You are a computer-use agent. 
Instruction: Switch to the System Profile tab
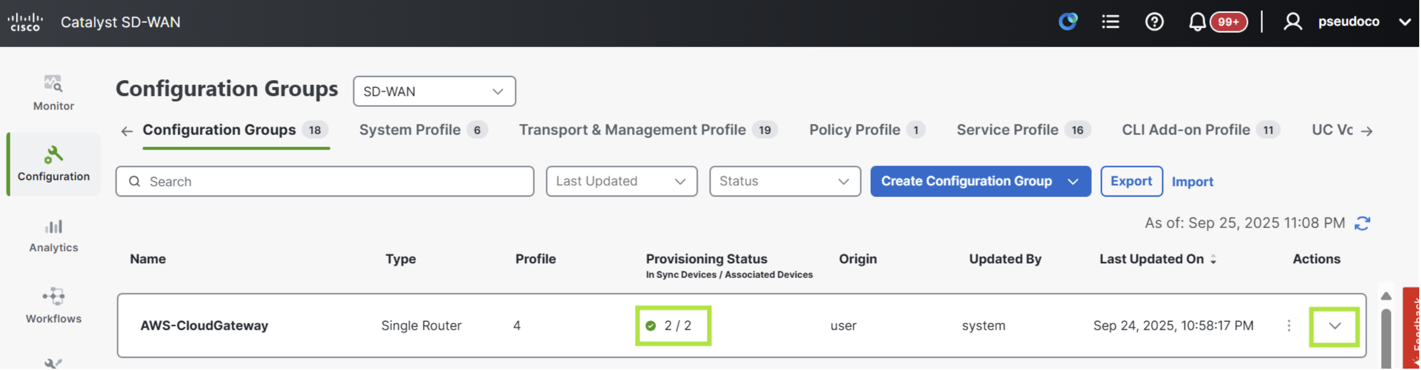click(x=423, y=130)
